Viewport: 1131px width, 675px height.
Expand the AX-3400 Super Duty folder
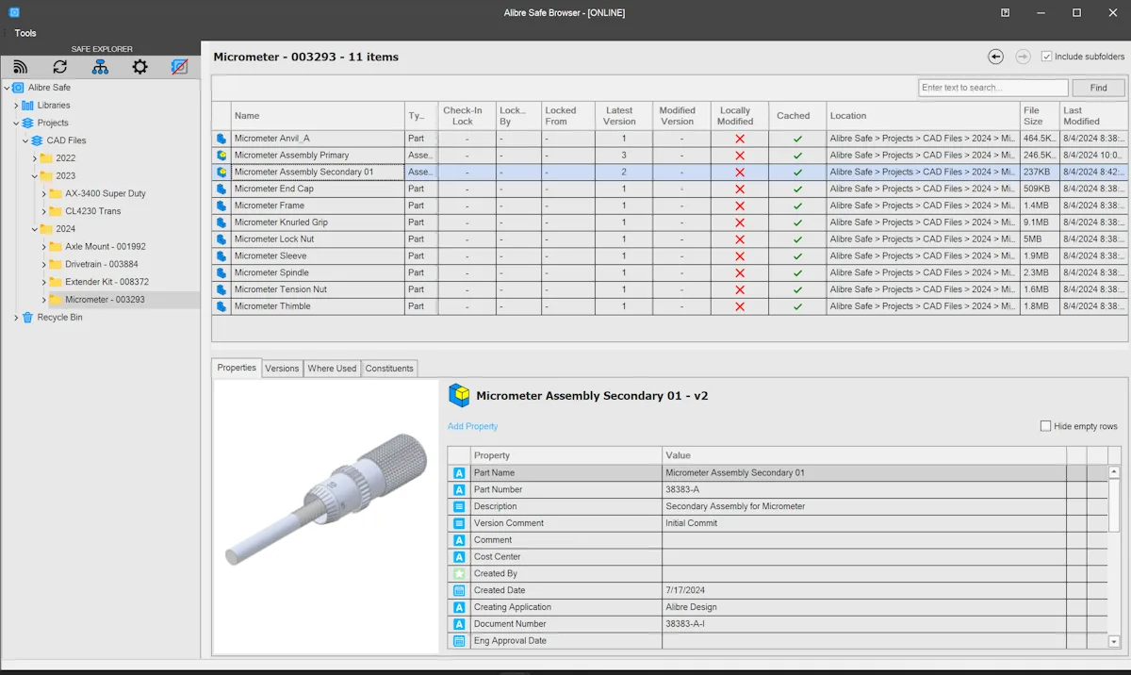44,194
